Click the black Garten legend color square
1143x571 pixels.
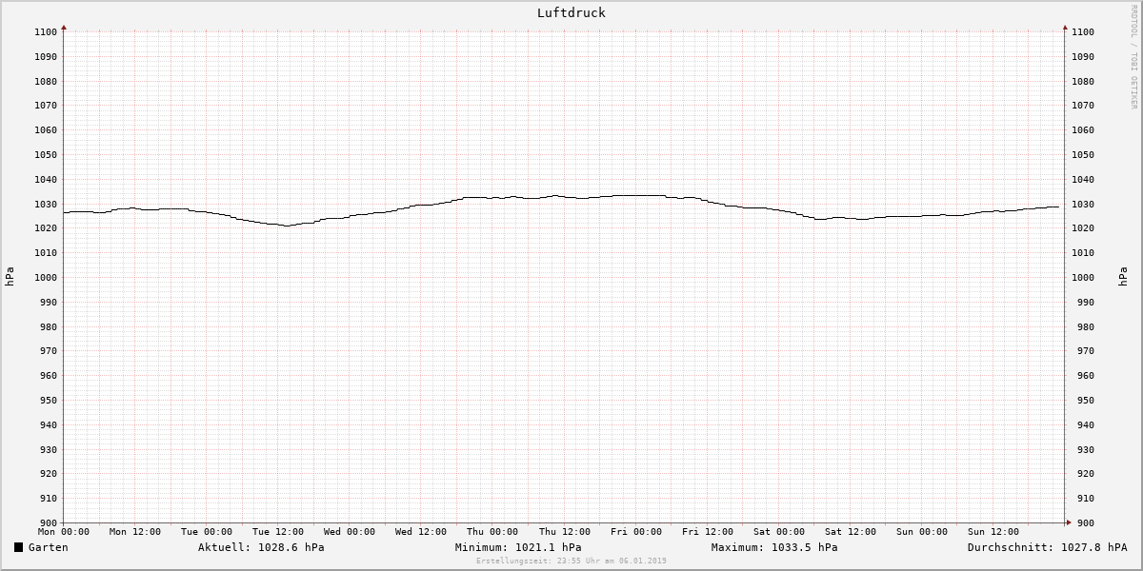(19, 547)
